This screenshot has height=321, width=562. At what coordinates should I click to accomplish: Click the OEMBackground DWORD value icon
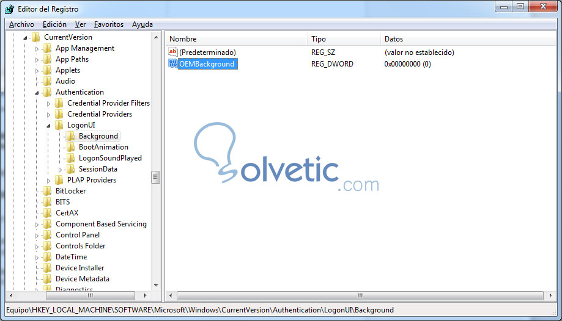tap(172, 63)
